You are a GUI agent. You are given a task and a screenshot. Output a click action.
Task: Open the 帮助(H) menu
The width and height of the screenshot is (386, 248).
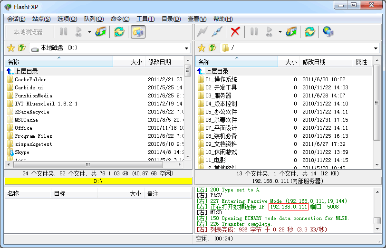[223, 19]
